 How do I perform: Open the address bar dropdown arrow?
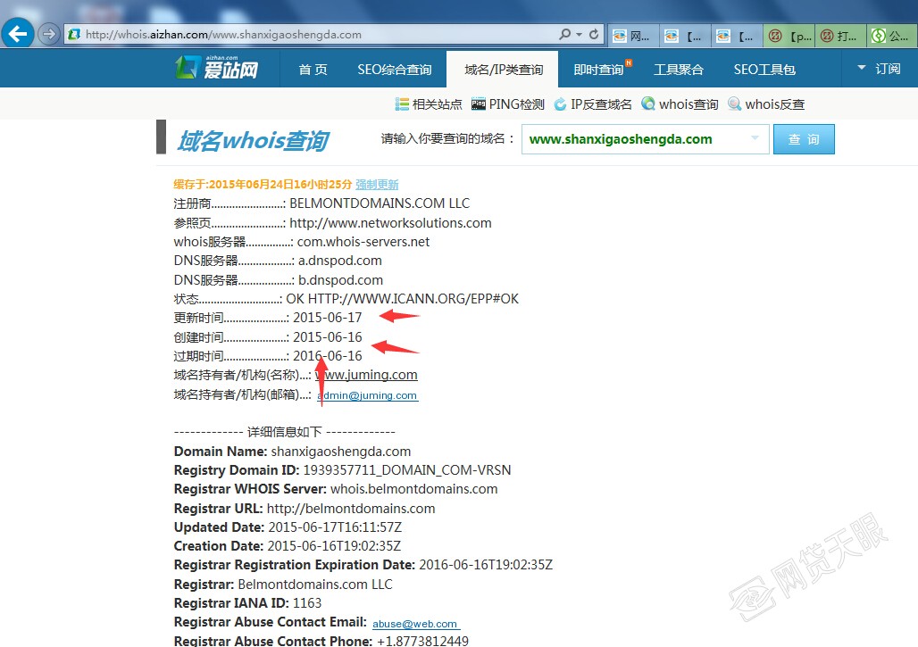point(580,34)
